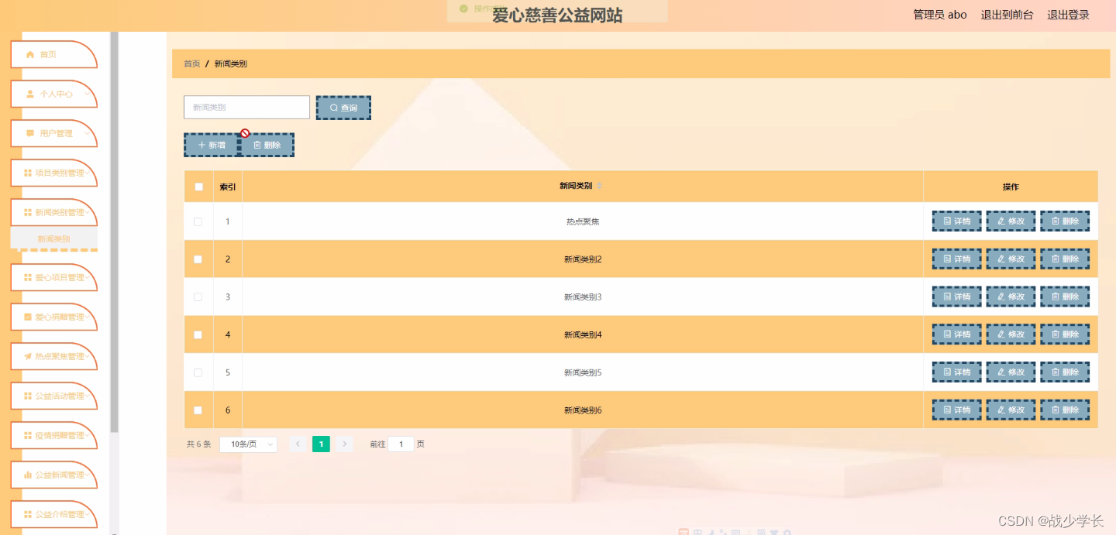Click the sidebar vertical scrollbar
Screen dimensions: 1116x535
pyautogui.click(x=115, y=232)
